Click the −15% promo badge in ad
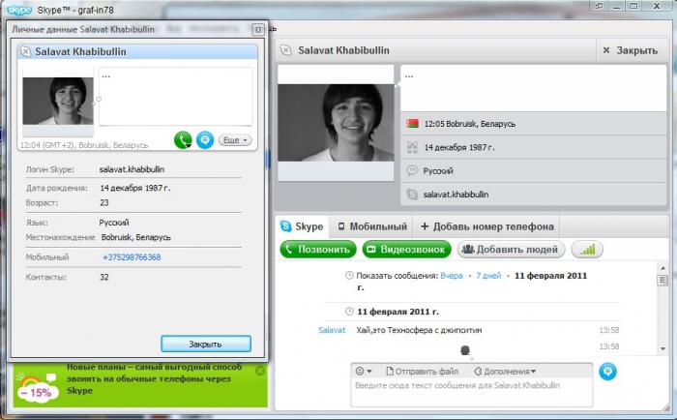This screenshot has width=677, height=420. 39,392
